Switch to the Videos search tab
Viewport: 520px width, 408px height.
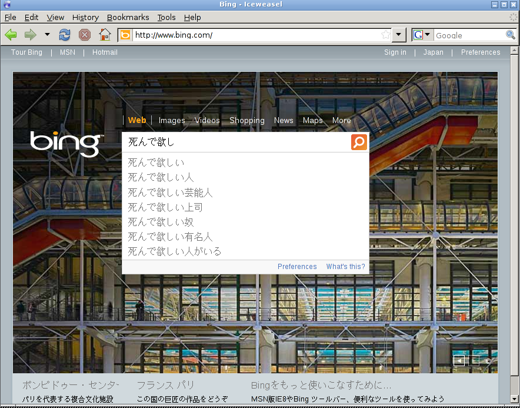207,120
